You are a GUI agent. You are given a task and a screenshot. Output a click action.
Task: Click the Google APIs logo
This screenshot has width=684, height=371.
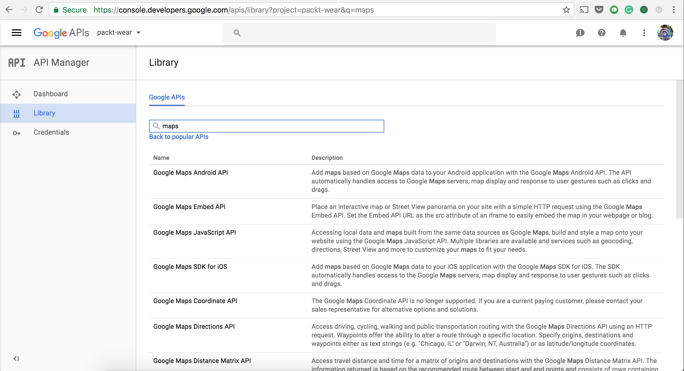[61, 33]
